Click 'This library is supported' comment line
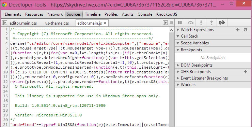Viewport: 252px width, 127px height. [88, 96]
